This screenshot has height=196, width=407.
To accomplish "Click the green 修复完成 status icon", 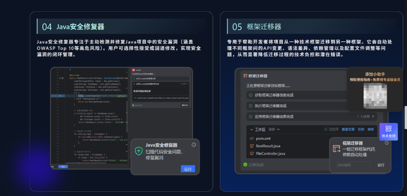I will coord(133,105).
